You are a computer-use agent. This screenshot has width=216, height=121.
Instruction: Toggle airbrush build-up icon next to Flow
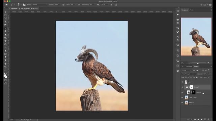point(79,5)
